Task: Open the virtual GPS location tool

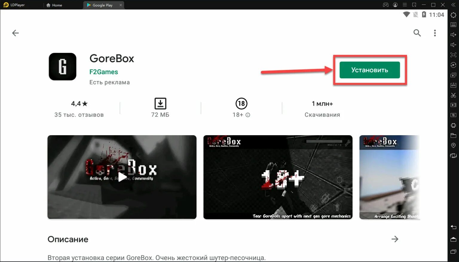Action: click(453, 145)
